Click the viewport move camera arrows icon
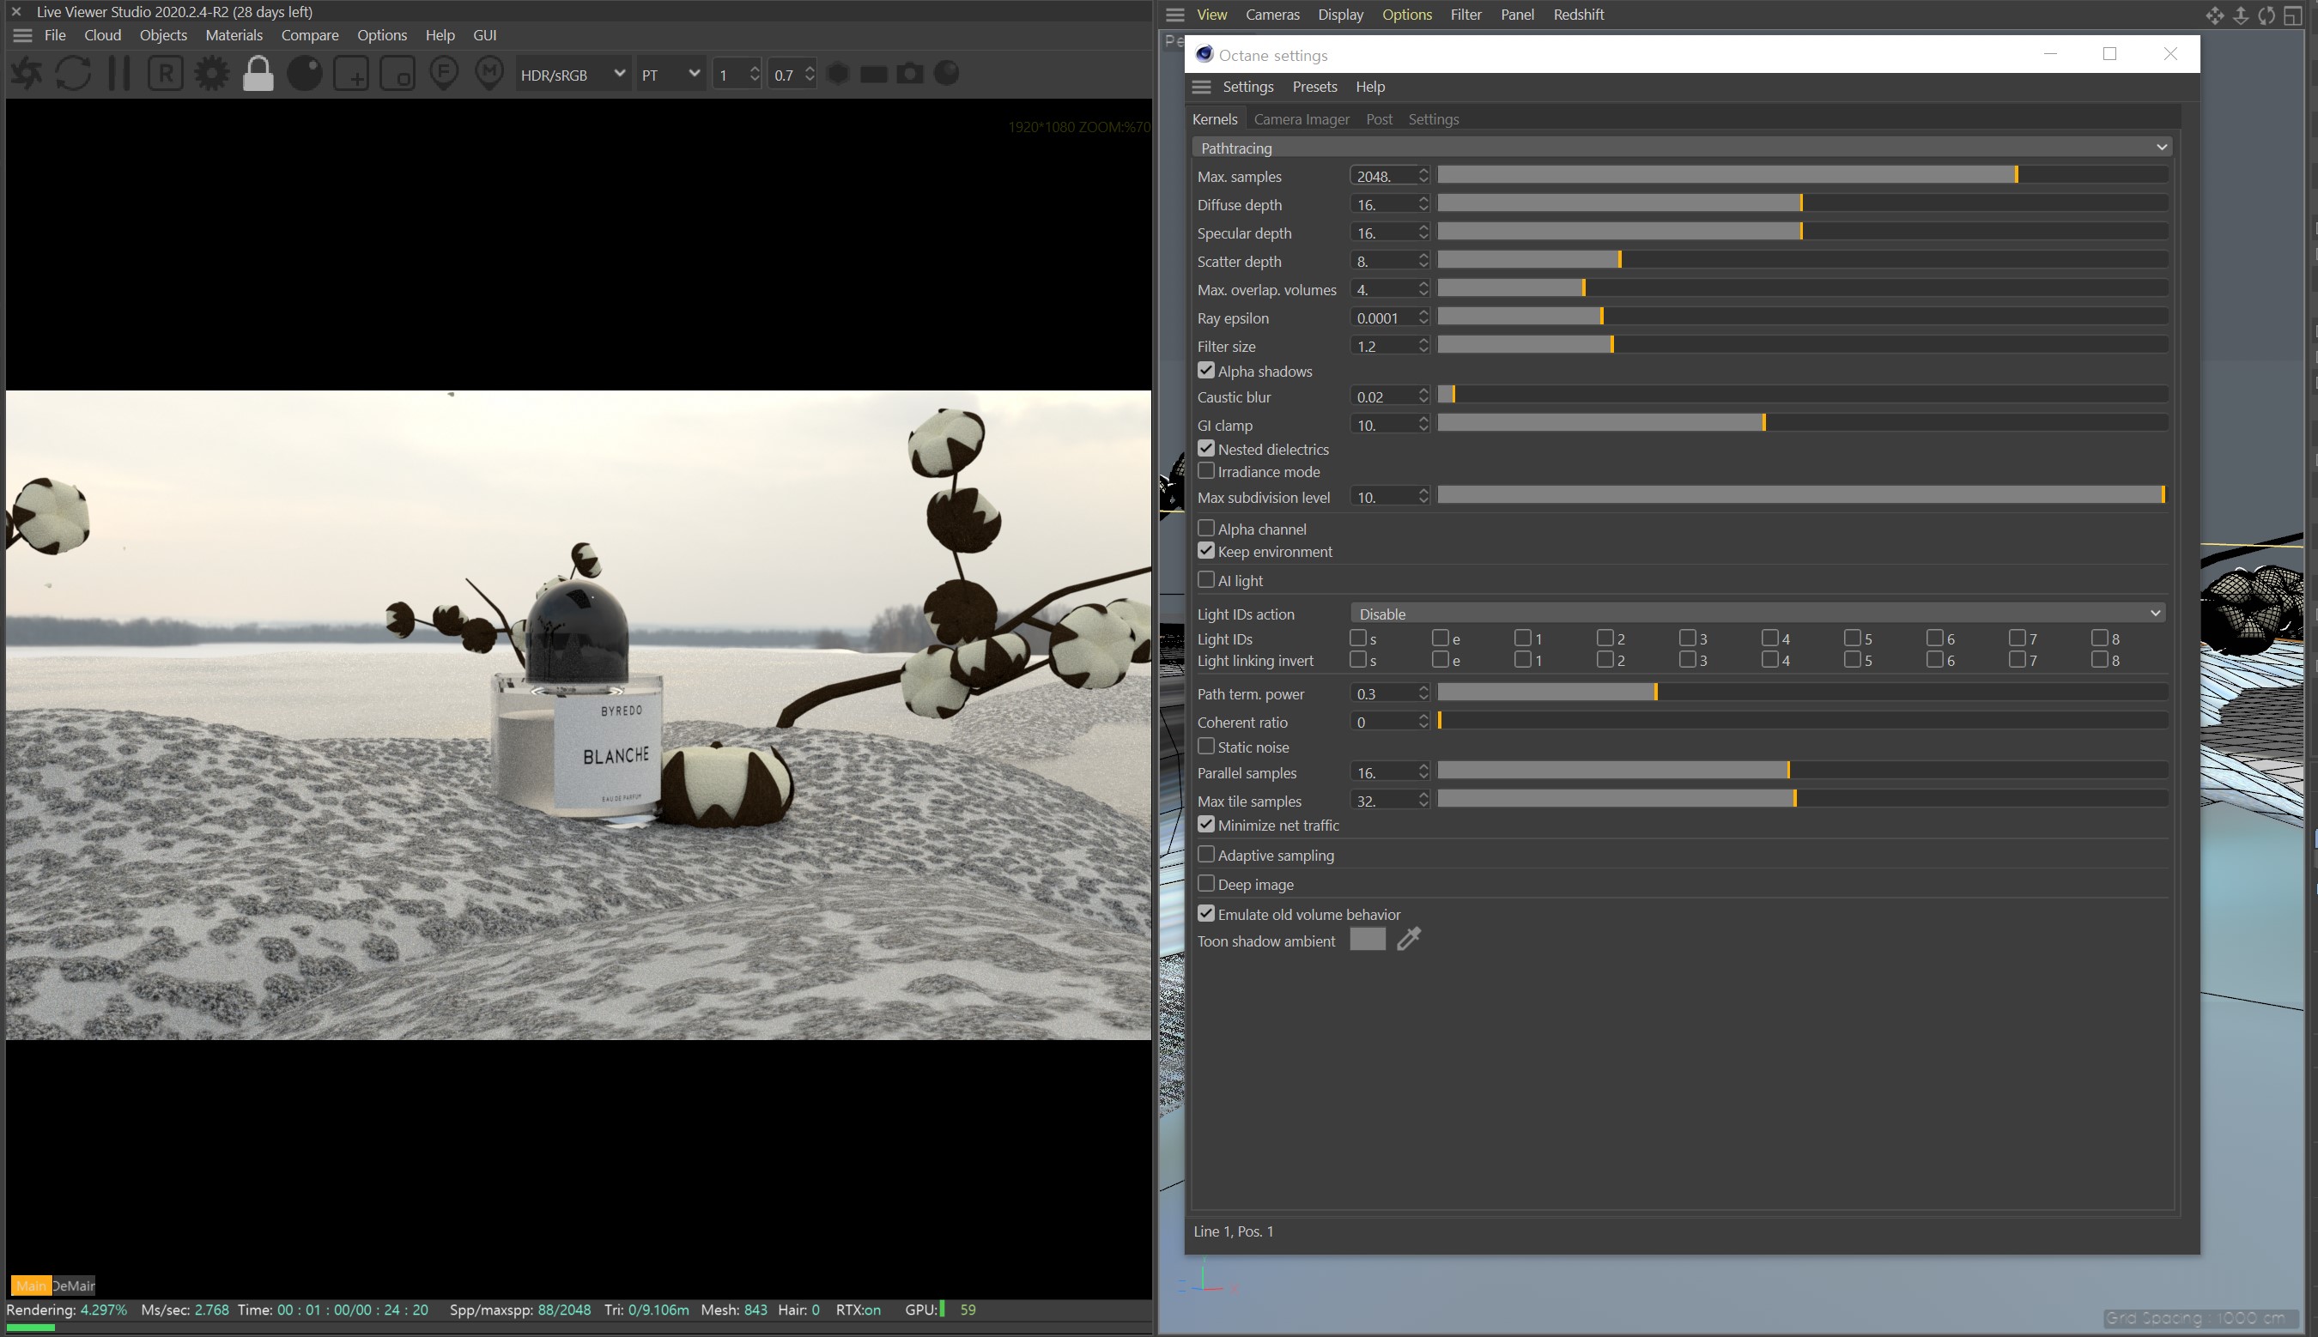 (2215, 15)
